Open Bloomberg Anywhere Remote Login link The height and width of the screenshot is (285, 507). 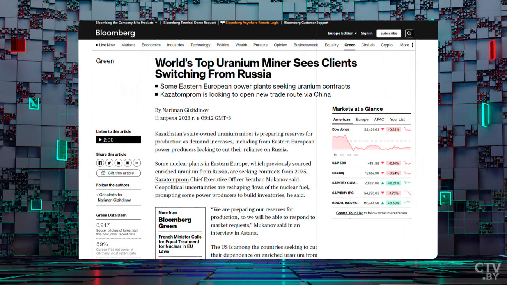(x=250, y=23)
